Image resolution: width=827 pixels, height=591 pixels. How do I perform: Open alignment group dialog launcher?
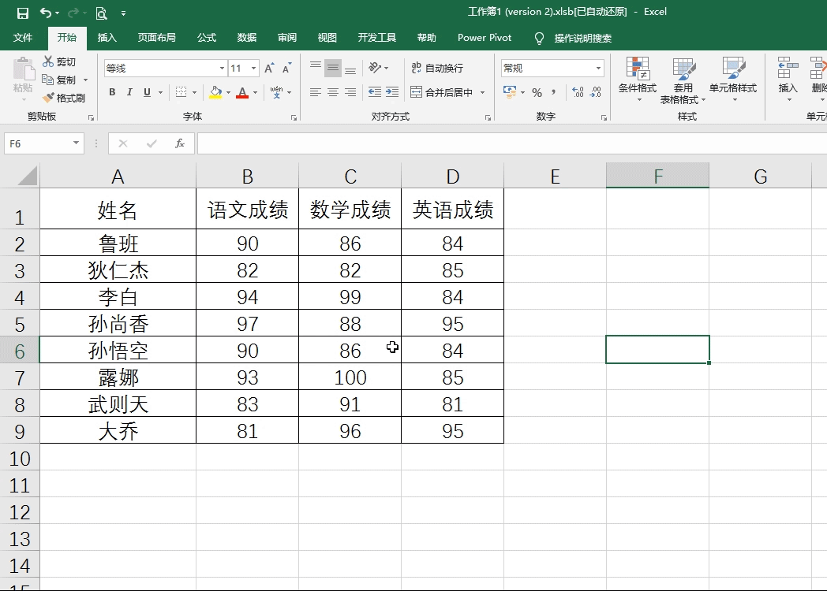pos(488,117)
